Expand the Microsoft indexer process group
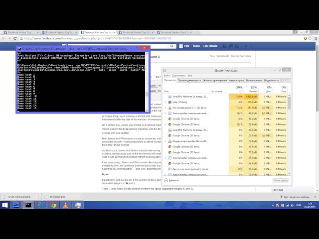The width and height of the screenshot is (319, 239). pos(165,141)
